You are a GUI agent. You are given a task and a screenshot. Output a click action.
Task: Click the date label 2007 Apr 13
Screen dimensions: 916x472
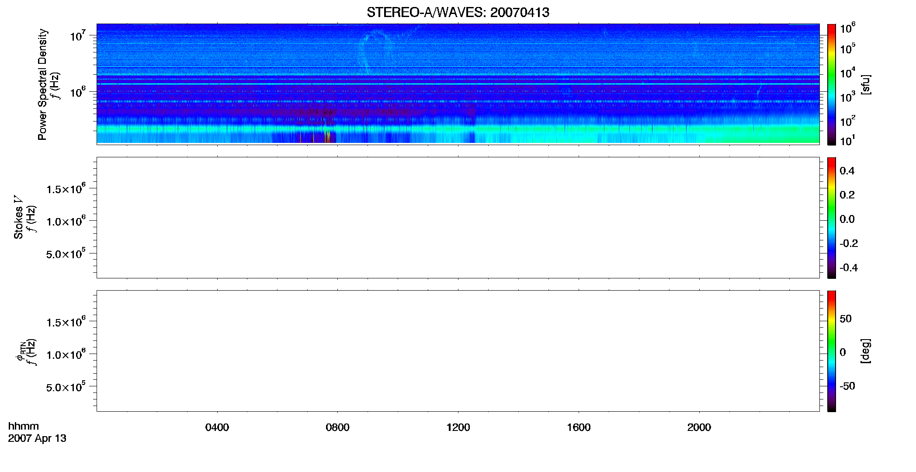(x=37, y=438)
